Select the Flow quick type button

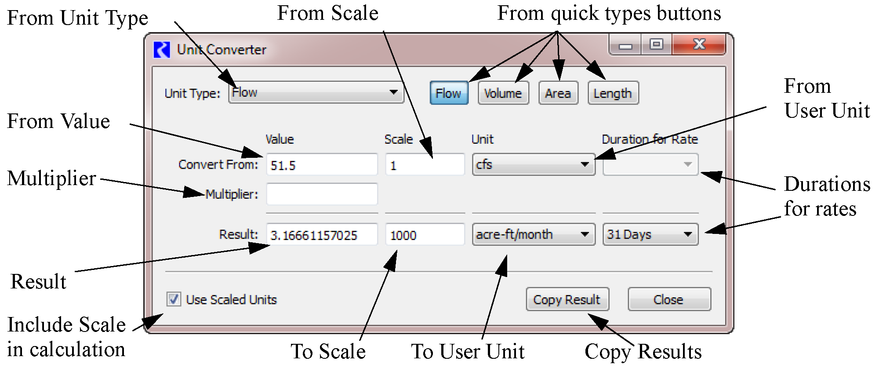pos(448,93)
